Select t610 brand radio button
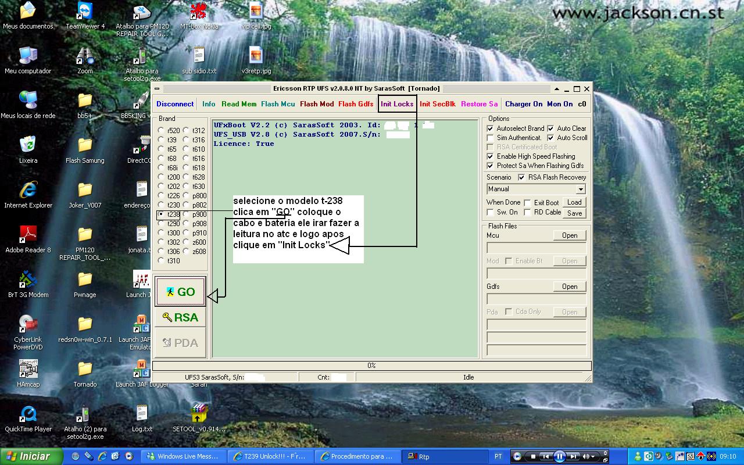Screen dimensions: 744x465 186,149
